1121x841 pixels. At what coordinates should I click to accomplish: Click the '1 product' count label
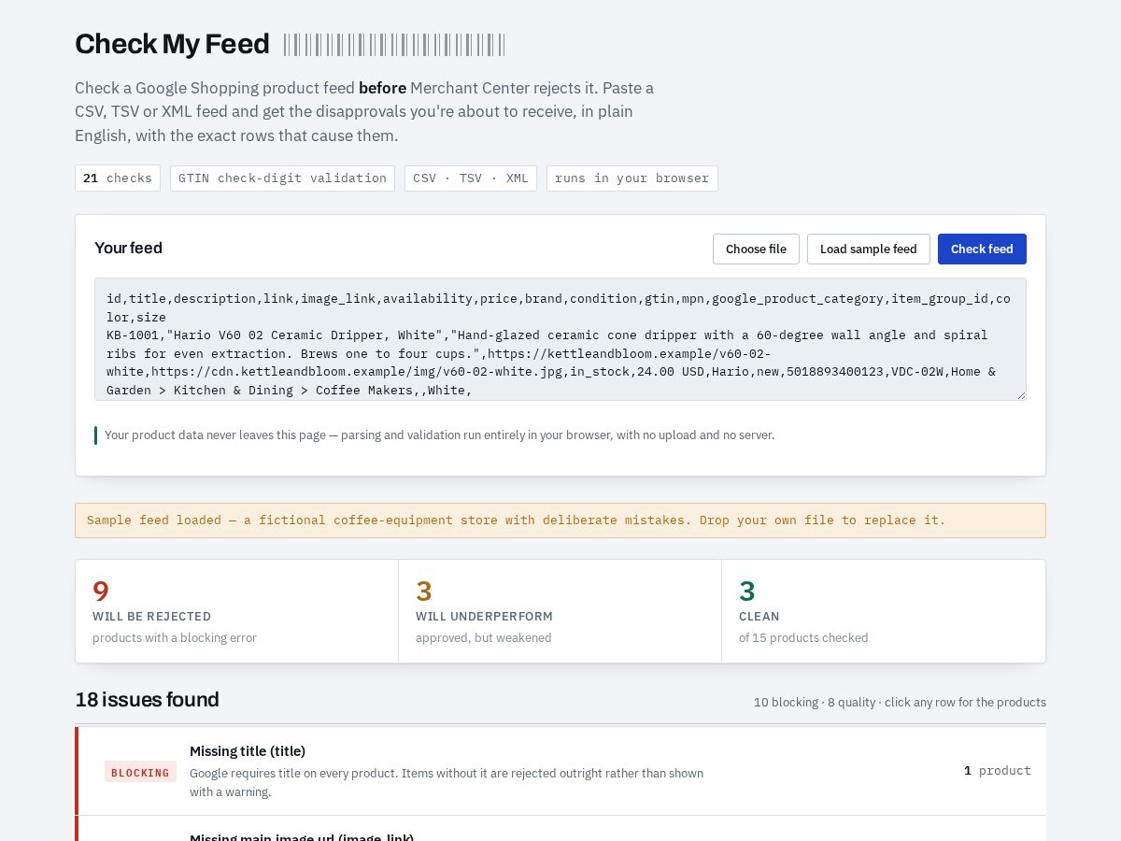click(x=998, y=771)
